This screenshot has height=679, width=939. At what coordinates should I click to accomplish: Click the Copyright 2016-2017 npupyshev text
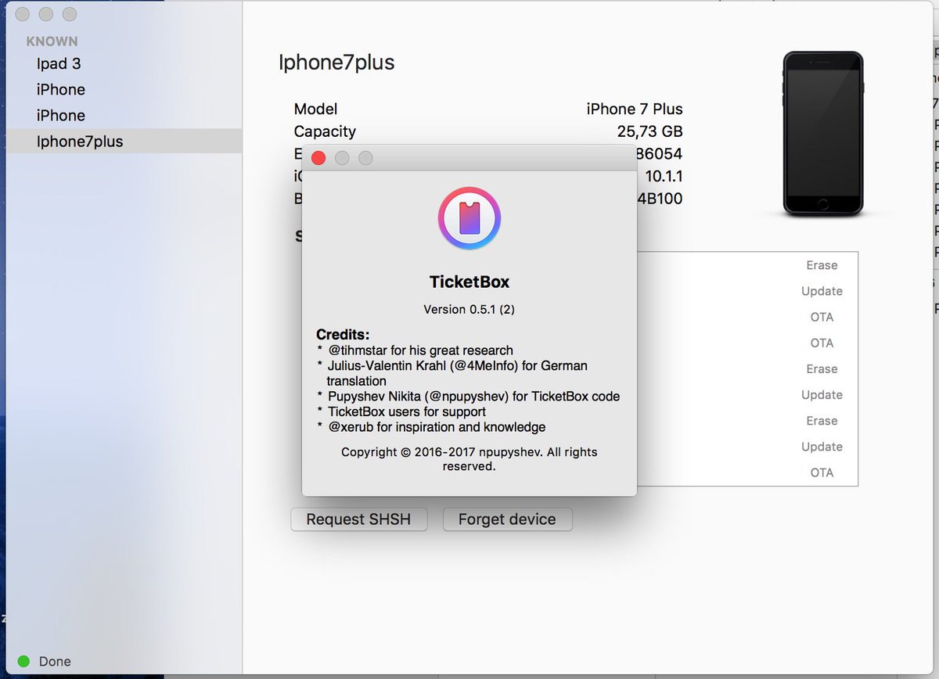coord(469,459)
